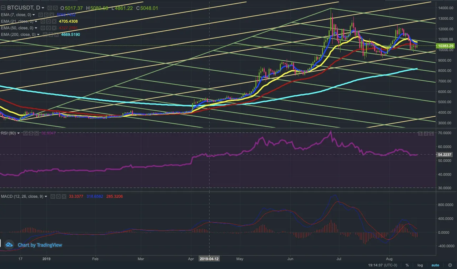Click the MACD histogram value 33.3377
This screenshot has height=269, width=457.
(x=75, y=196)
